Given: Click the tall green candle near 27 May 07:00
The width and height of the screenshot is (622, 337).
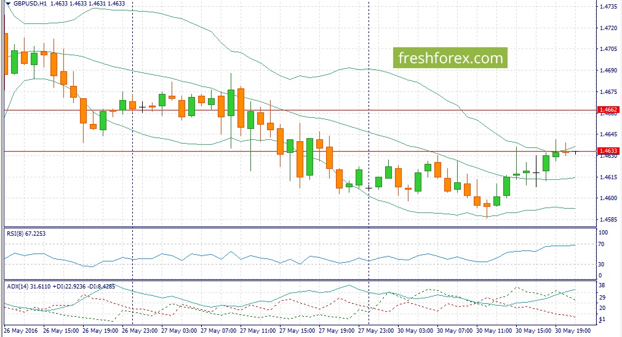Looking at the screenshot, I should pyautogui.click(x=231, y=103).
